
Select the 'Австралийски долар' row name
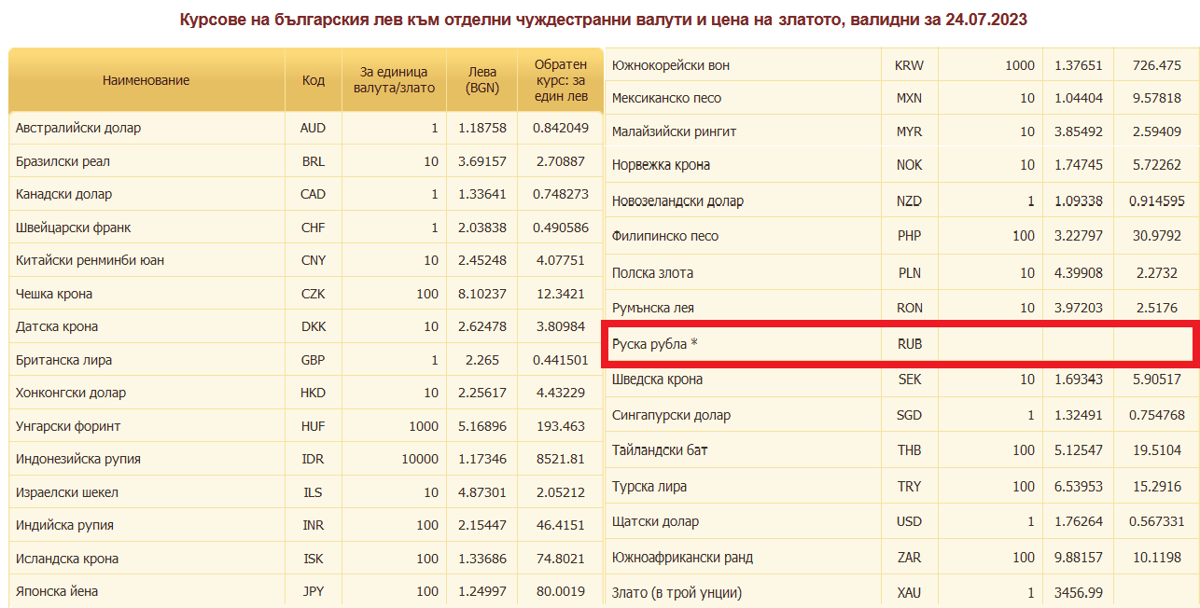point(78,128)
